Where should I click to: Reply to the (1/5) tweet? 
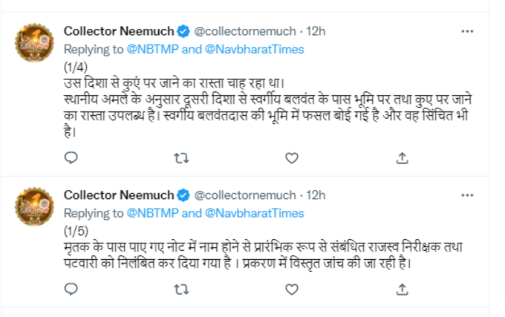pos(71,290)
